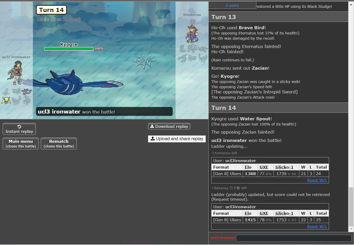Click the ucl3 ironwal username beside chat box

click(x=223, y=238)
